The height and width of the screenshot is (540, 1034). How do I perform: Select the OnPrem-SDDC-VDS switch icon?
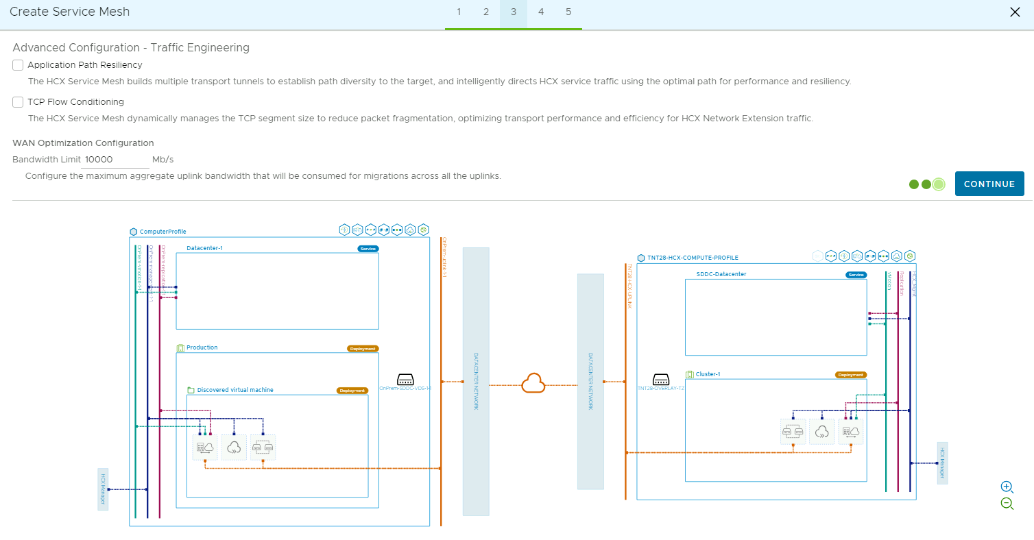click(405, 380)
